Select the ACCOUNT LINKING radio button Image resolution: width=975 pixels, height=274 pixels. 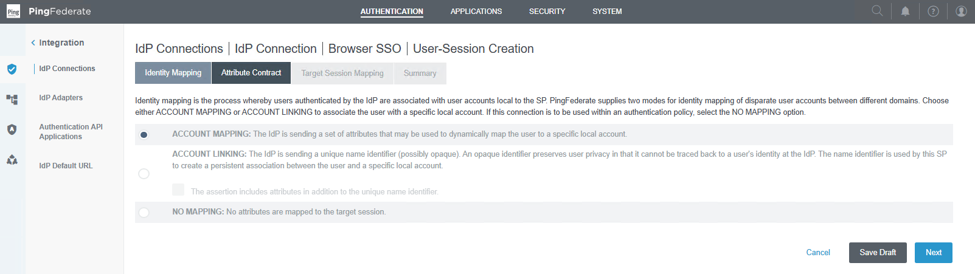tap(144, 174)
